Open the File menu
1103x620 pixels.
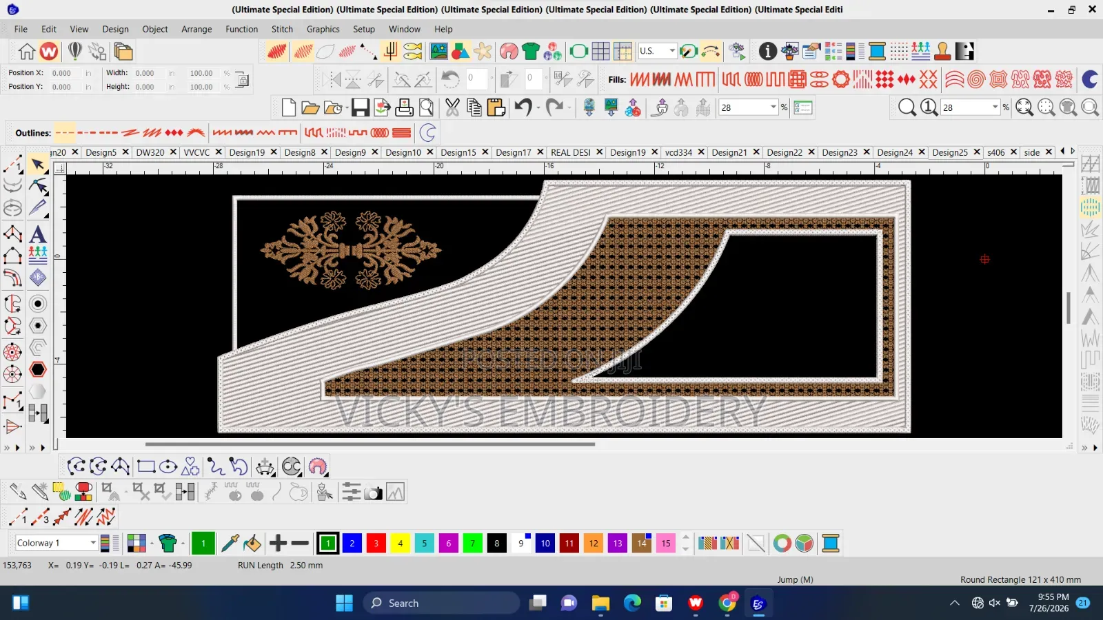pos(21,29)
